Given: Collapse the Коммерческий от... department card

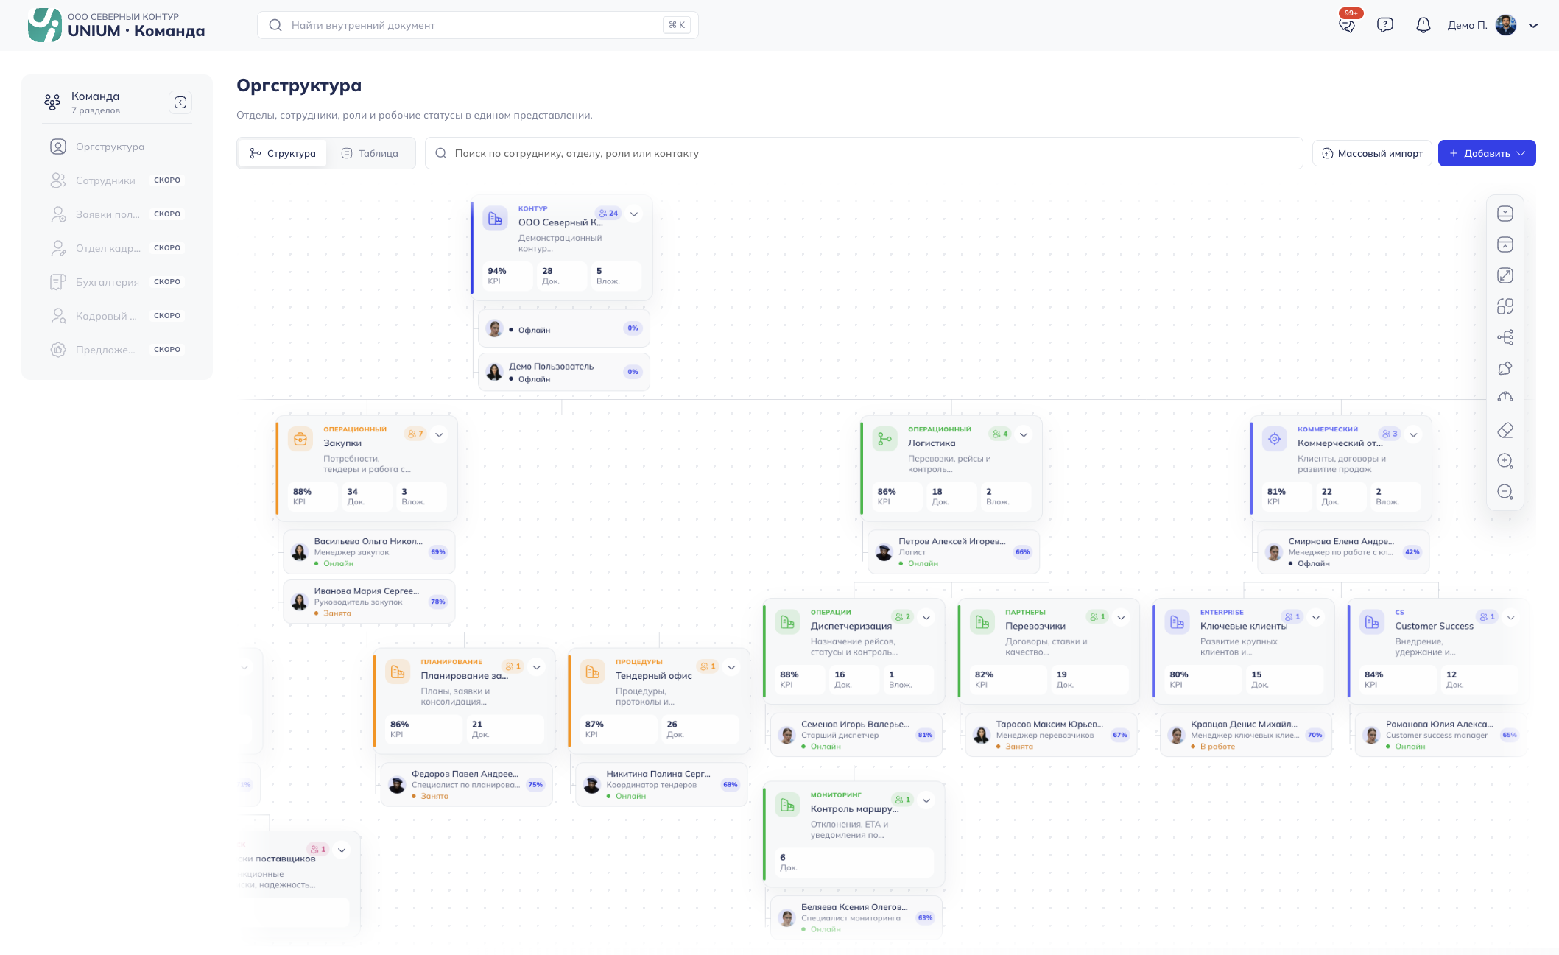Looking at the screenshot, I should click(x=1413, y=434).
